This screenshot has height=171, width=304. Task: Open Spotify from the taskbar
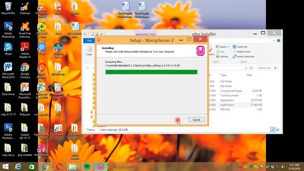(x=87, y=167)
